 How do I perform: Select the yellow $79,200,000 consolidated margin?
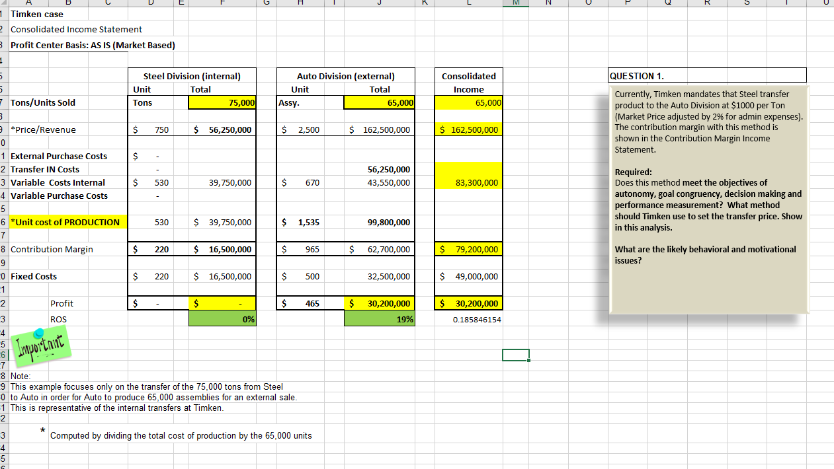(x=468, y=249)
